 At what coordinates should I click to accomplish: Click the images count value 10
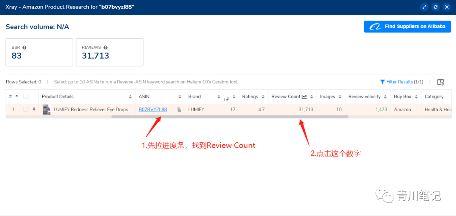(x=339, y=109)
